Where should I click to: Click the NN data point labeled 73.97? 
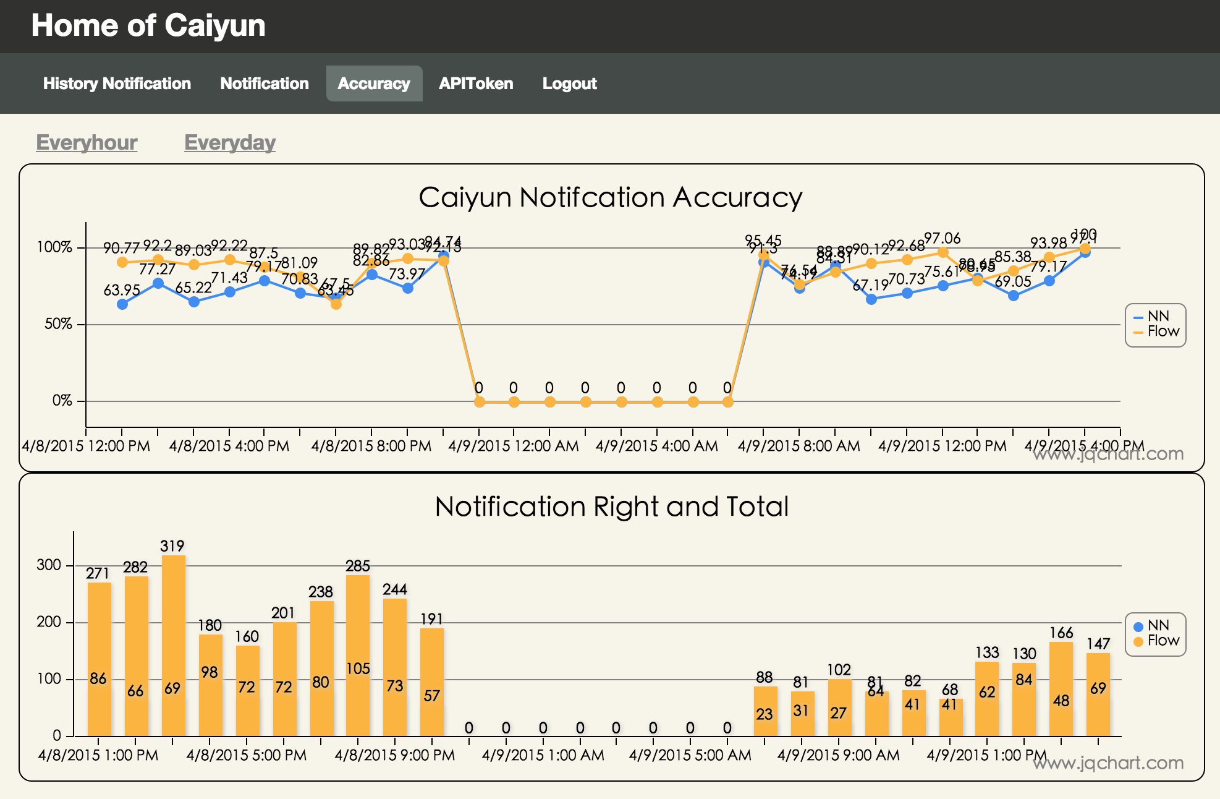click(x=408, y=288)
